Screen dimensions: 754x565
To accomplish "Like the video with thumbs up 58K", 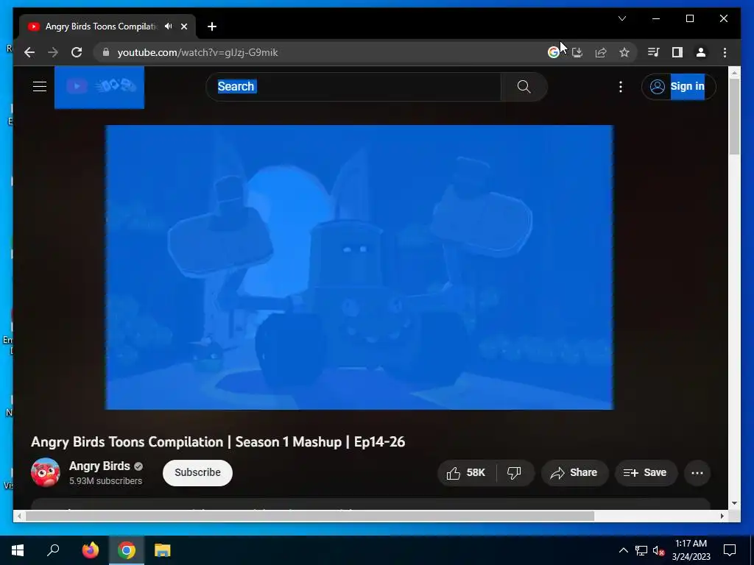I will [x=466, y=473].
